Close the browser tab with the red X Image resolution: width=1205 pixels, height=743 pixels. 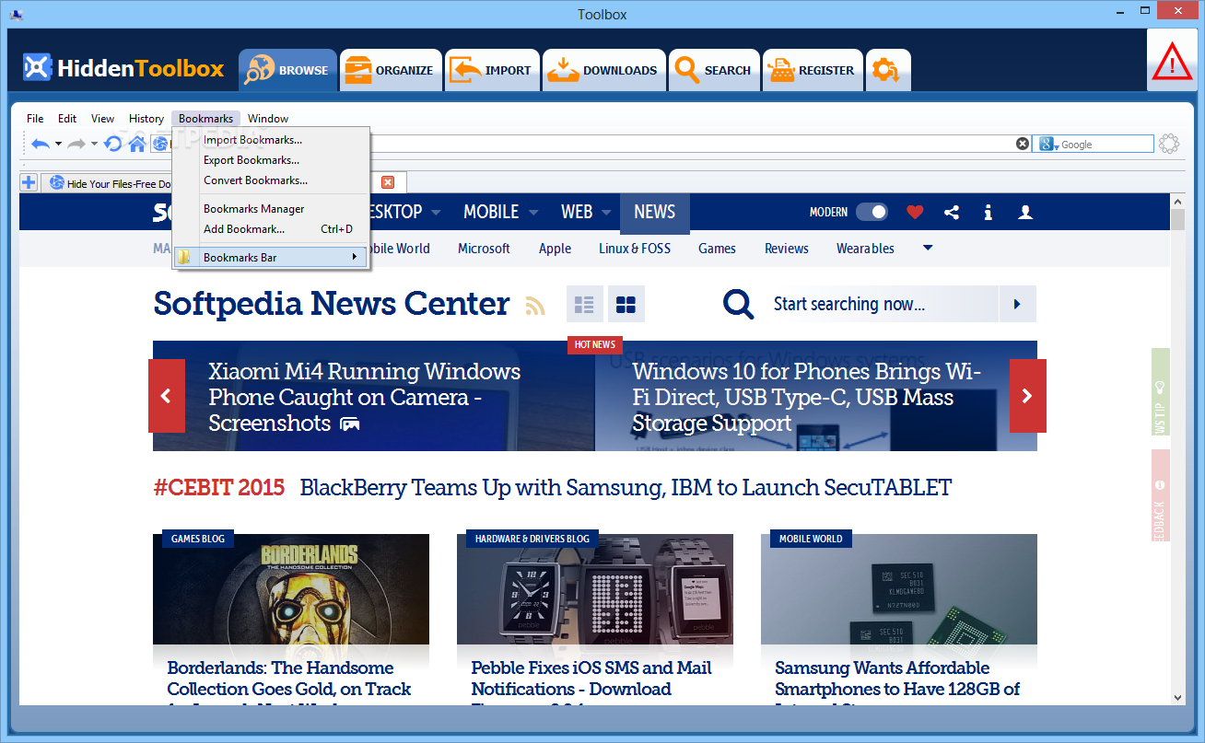[x=388, y=182]
